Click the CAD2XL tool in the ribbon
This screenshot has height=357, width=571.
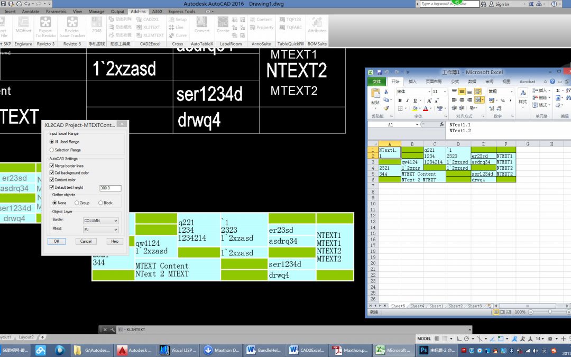tap(148, 20)
